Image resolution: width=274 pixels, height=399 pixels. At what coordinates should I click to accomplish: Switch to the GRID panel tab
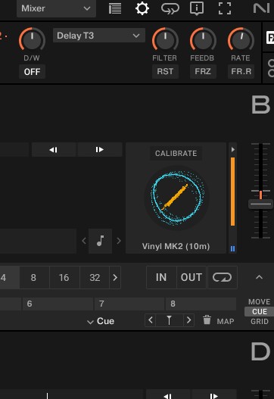coord(260,321)
